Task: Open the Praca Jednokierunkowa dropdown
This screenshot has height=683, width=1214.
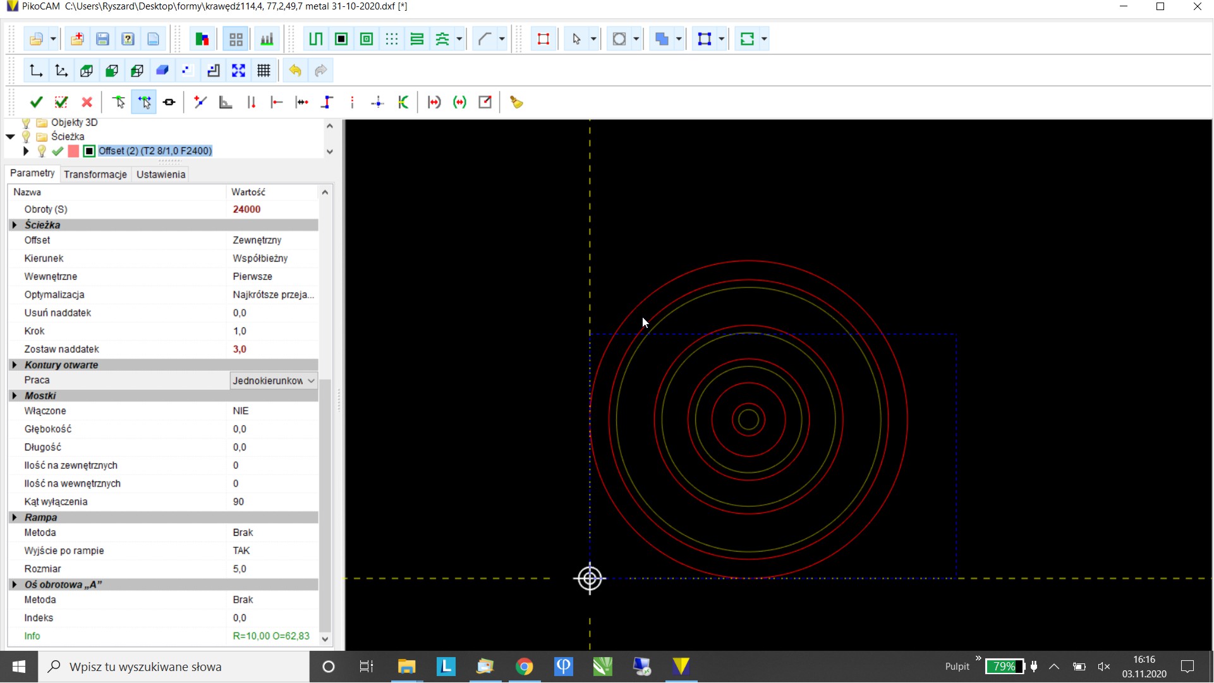Action: [273, 380]
